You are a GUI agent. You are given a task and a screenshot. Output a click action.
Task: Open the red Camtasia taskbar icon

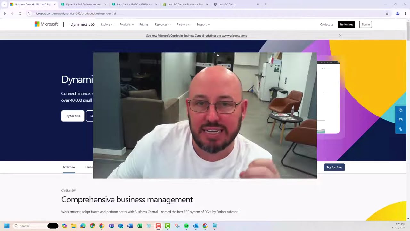pyautogui.click(x=158, y=226)
